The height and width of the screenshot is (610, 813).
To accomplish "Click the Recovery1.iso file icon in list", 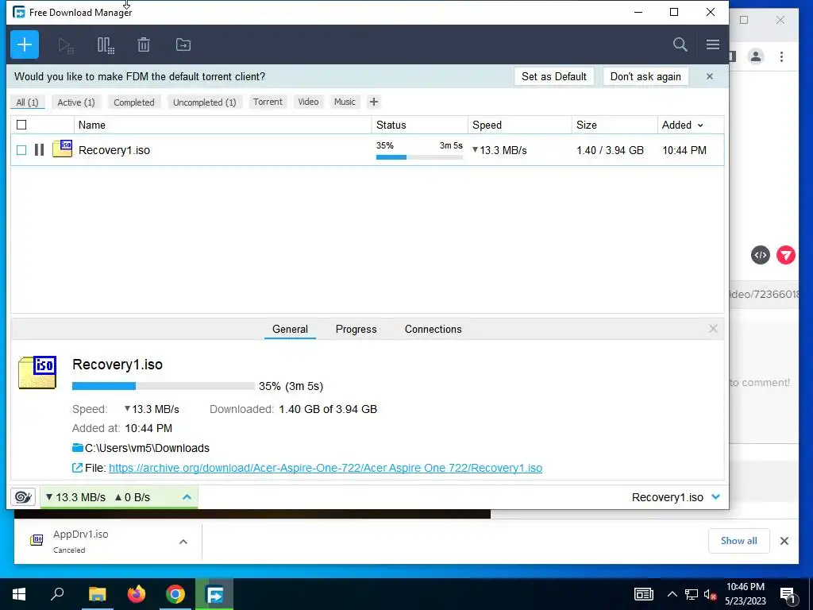I will pyautogui.click(x=62, y=149).
